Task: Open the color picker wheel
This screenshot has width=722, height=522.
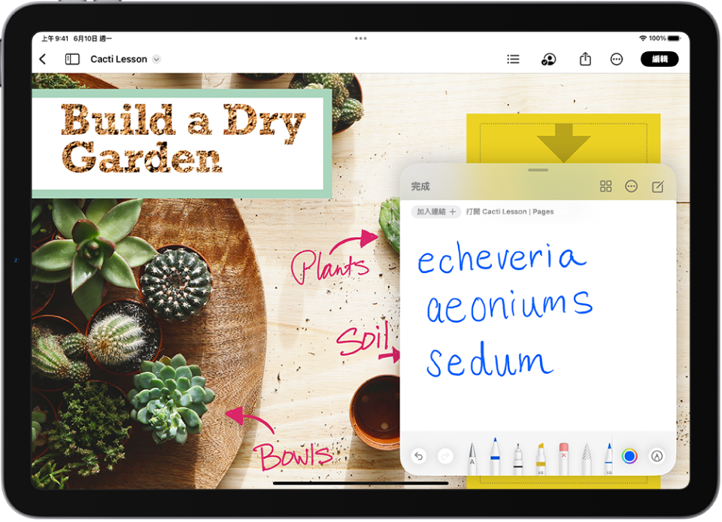Action: pos(629,456)
